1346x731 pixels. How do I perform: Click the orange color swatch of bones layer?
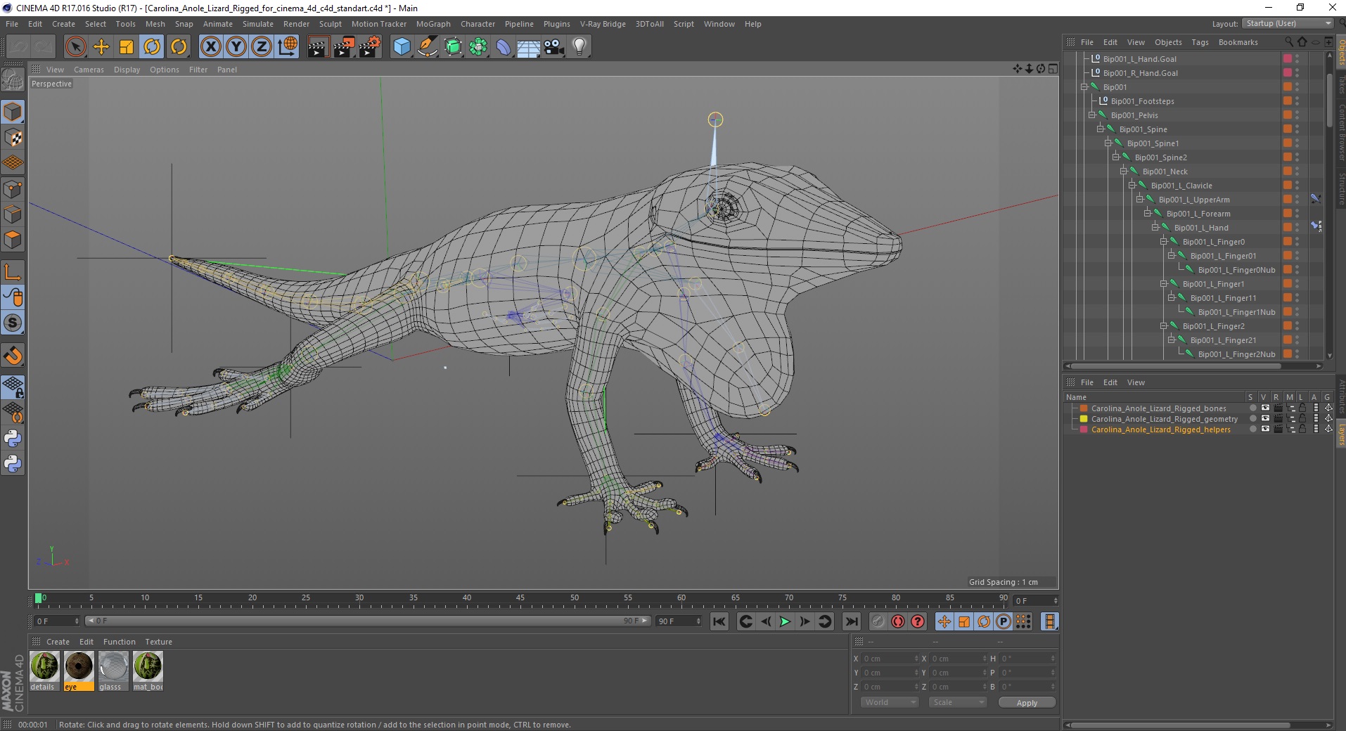click(1084, 408)
